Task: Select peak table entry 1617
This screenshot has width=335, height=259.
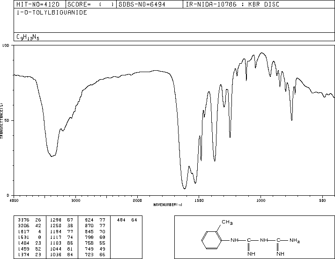Action: (30, 231)
